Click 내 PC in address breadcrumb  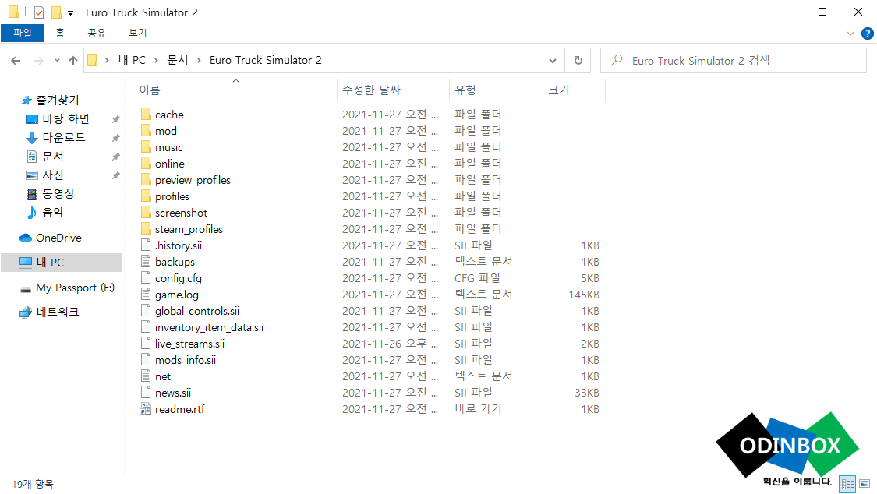[132, 60]
